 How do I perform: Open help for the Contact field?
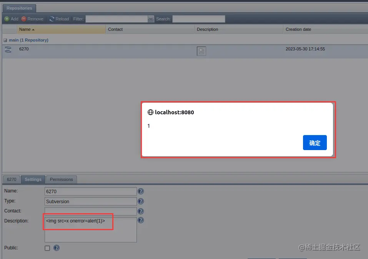click(x=141, y=211)
